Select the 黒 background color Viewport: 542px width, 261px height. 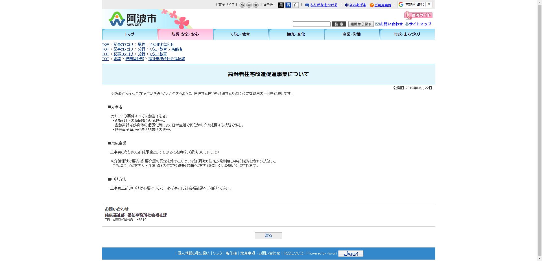coord(281,5)
